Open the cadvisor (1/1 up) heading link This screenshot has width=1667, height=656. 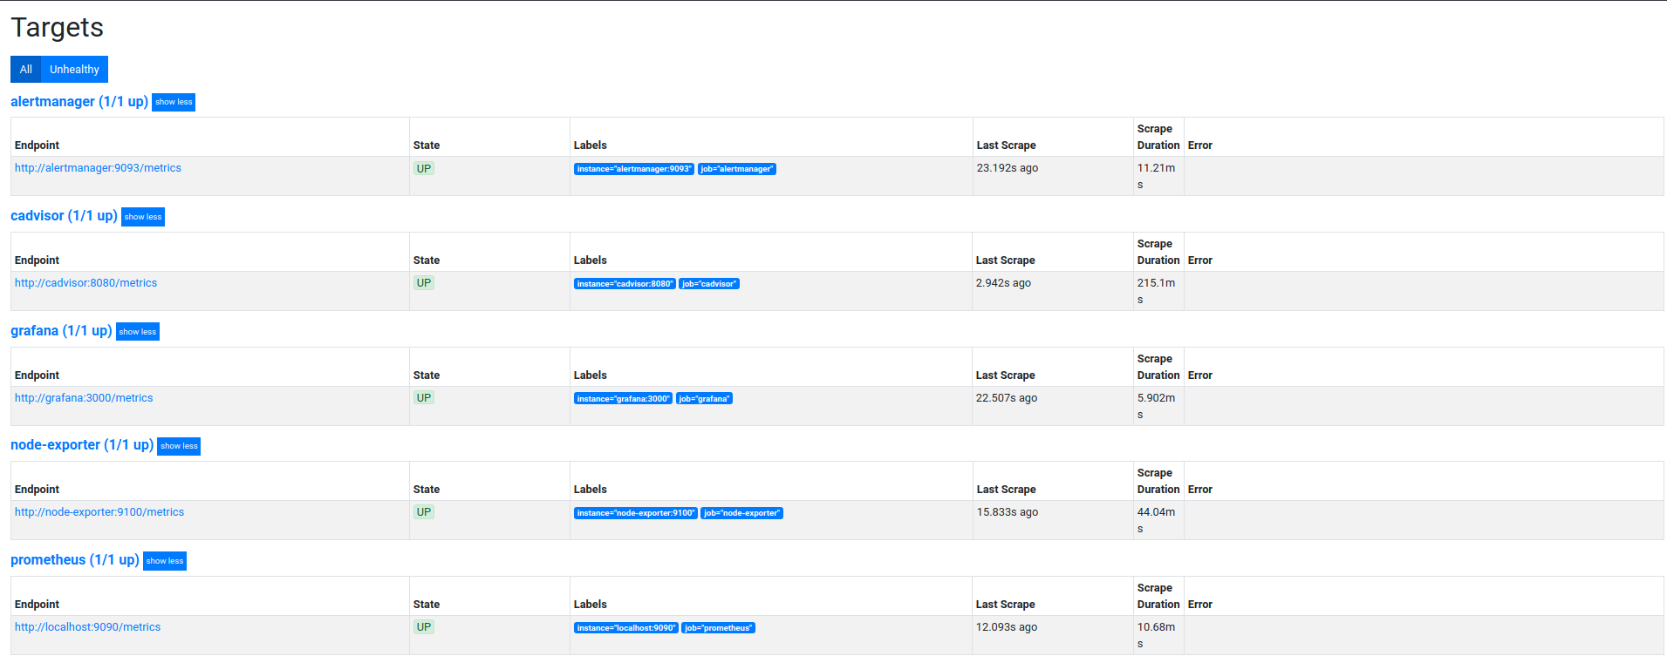[64, 216]
